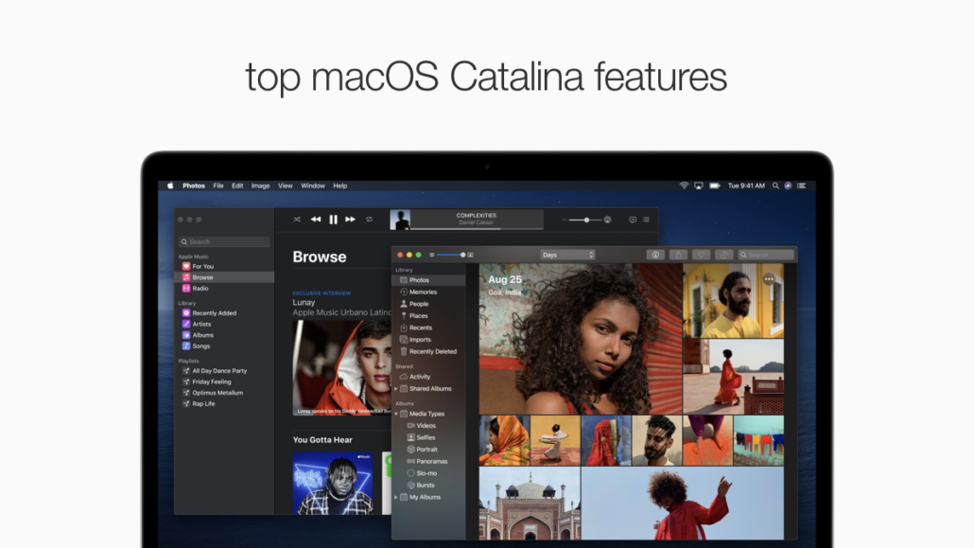Expand My Albums disclosure triangle
974x548 pixels.
pos(396,498)
